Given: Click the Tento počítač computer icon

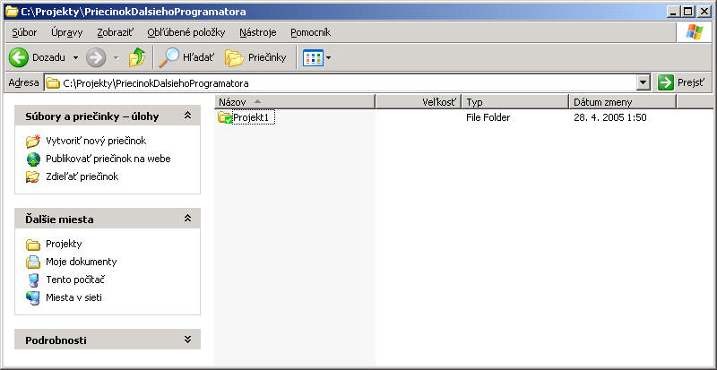Looking at the screenshot, I should pyautogui.click(x=33, y=280).
